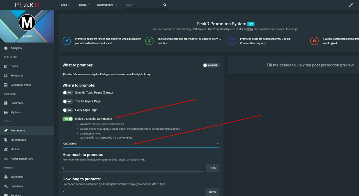The width and height of the screenshot is (359, 196).
Task: Click the Witnesses people icon
Action: [6, 177]
